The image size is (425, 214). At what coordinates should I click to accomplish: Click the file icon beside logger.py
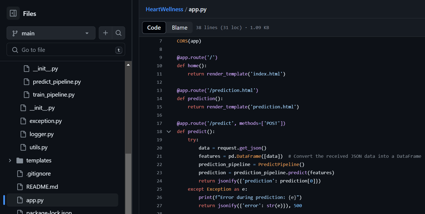(23, 134)
